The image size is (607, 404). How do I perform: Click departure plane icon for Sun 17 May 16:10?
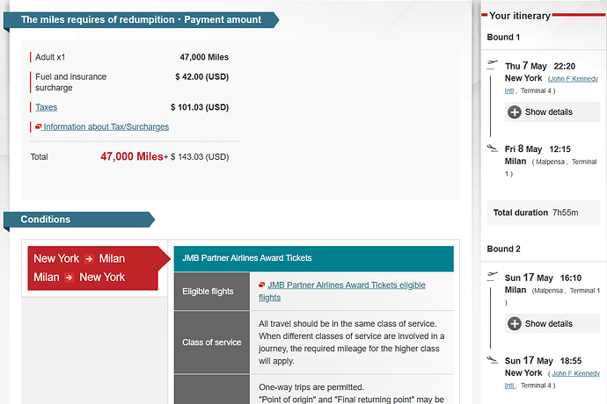pyautogui.click(x=494, y=277)
